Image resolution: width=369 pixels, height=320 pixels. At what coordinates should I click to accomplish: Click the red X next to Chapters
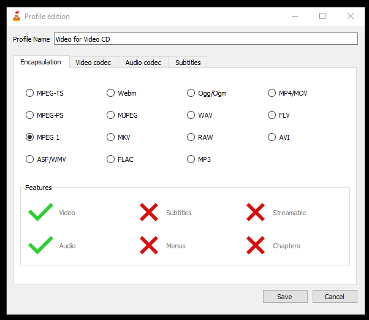256,245
